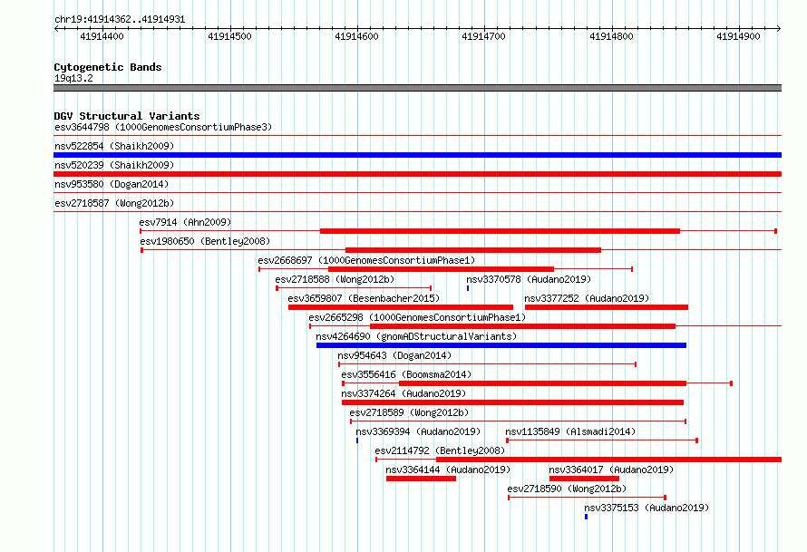Open nsv3364144 (Audano2019) label
Viewport: 807px width, 552px height.
pos(448,470)
